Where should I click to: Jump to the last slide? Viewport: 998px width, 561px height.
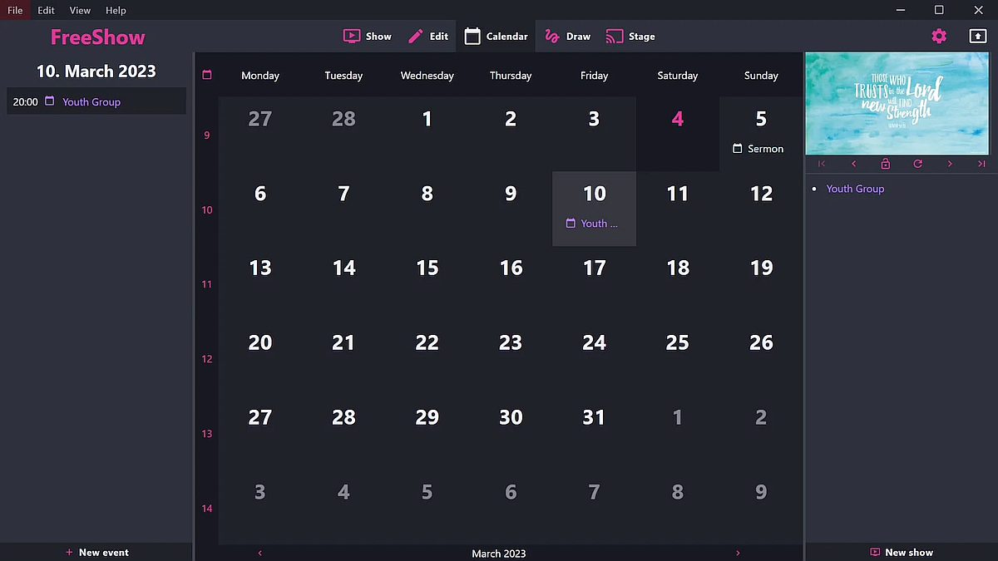click(x=981, y=164)
